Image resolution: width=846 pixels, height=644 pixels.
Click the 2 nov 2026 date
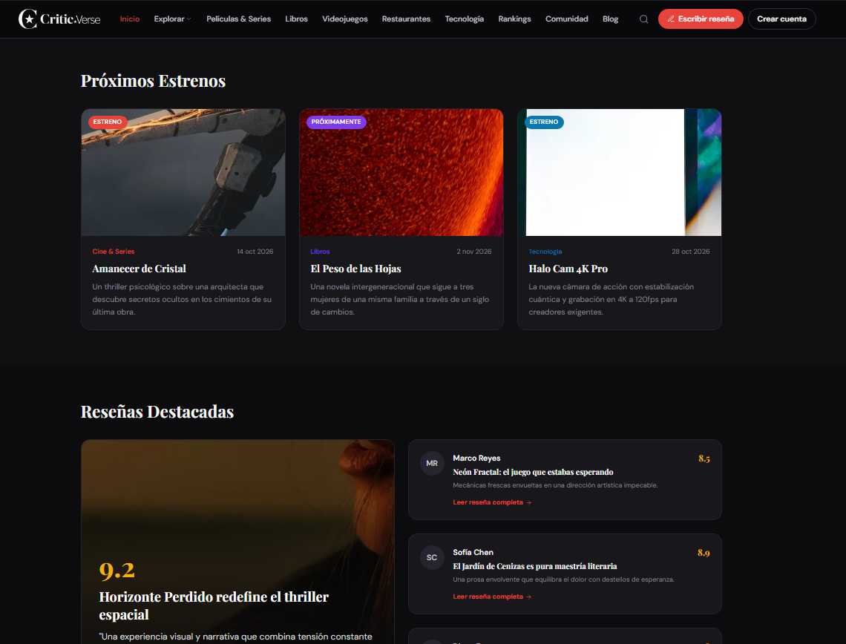pos(474,252)
